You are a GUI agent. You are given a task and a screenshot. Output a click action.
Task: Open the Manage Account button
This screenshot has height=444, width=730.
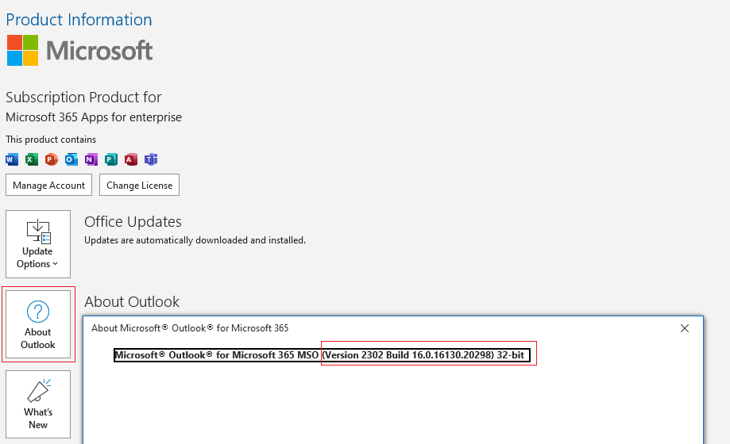point(49,185)
